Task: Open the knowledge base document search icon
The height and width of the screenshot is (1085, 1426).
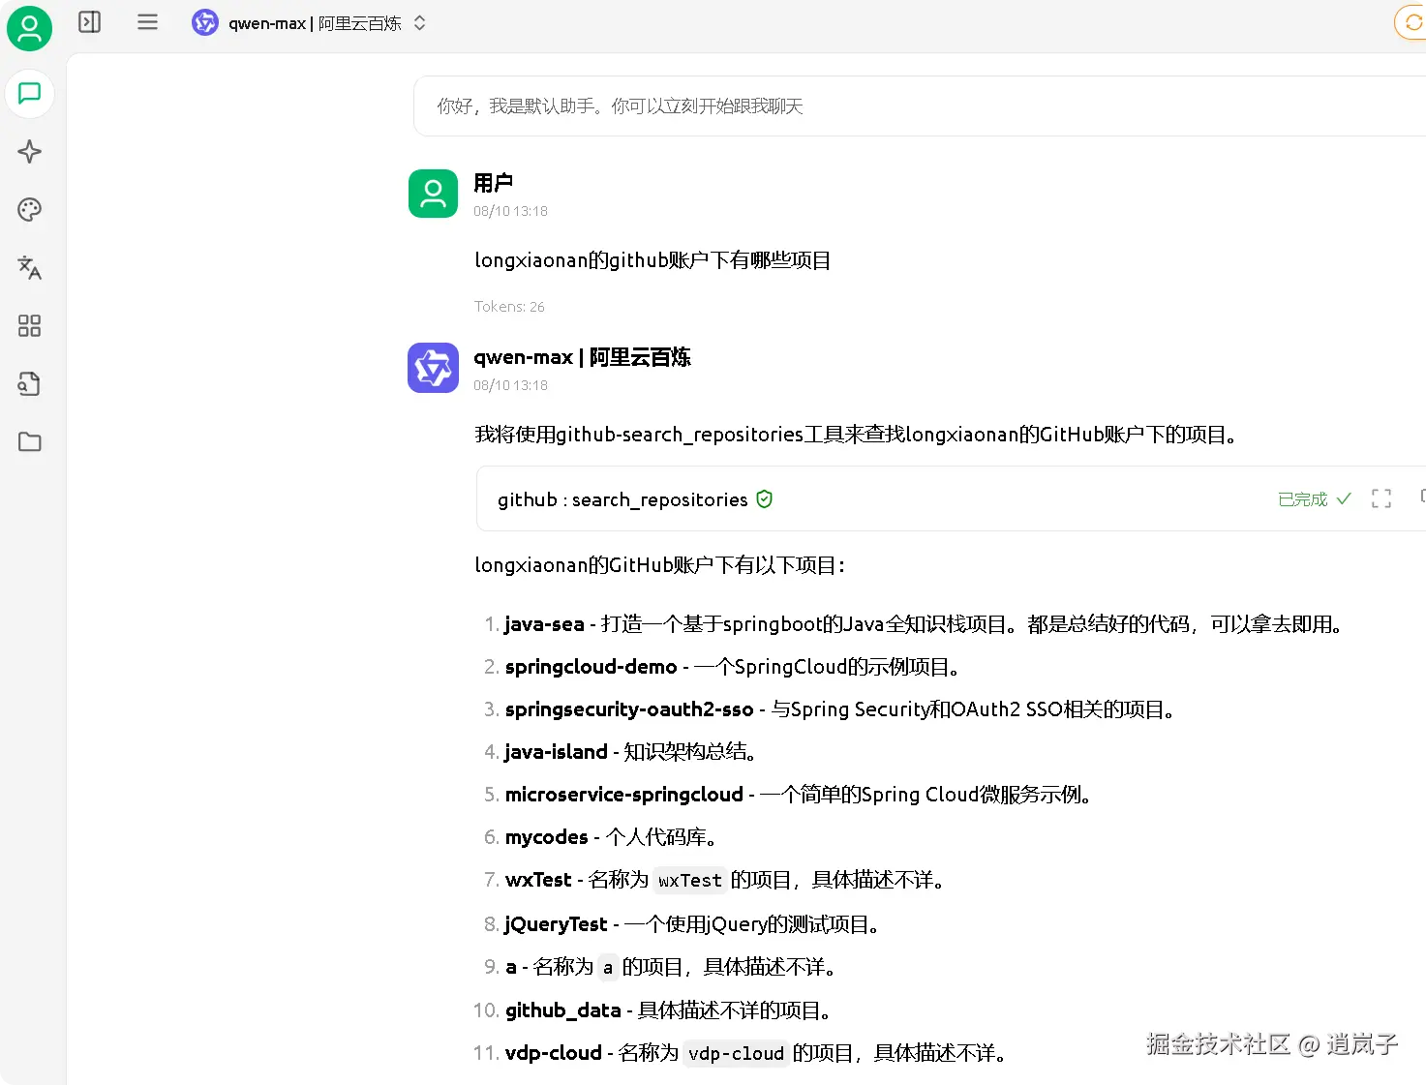Action: click(x=30, y=384)
